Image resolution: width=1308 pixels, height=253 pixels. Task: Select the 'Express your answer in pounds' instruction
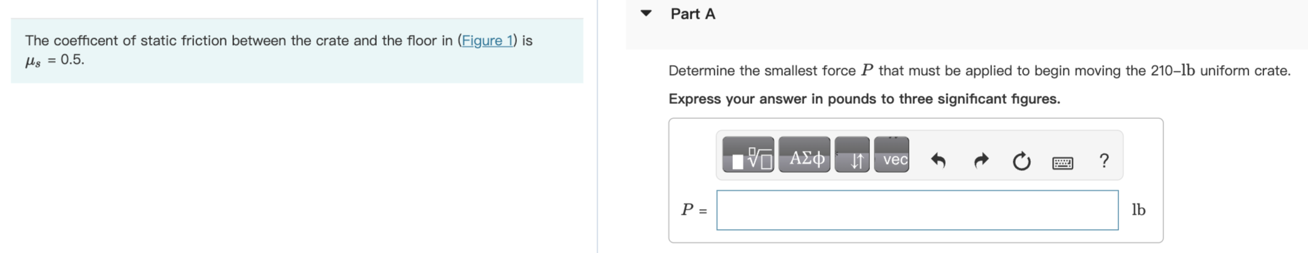[x=864, y=99]
